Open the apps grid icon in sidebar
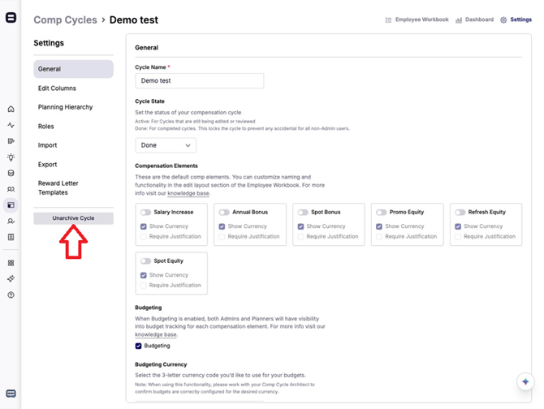The height and width of the screenshot is (409, 544). tap(11, 263)
